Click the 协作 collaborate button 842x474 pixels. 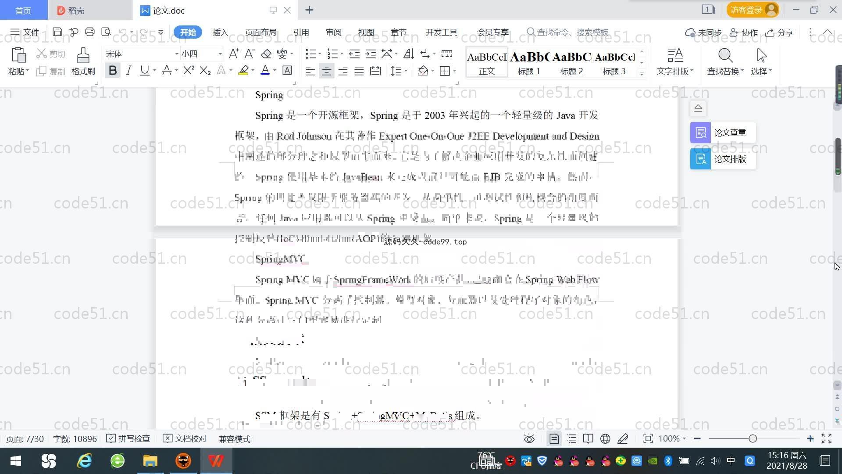[744, 32]
